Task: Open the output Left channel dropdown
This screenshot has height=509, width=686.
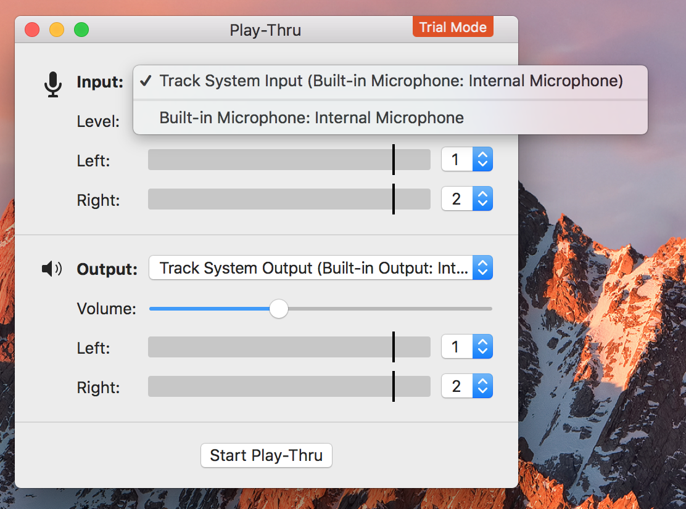Action: tap(467, 346)
